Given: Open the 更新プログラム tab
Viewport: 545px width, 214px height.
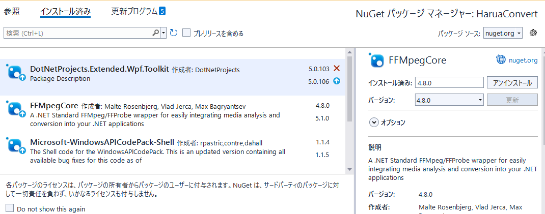Looking at the screenshot, I should tap(134, 12).
